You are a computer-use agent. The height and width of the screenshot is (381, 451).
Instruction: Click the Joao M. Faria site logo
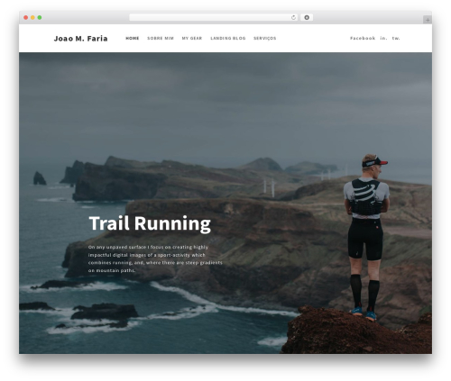coord(80,39)
